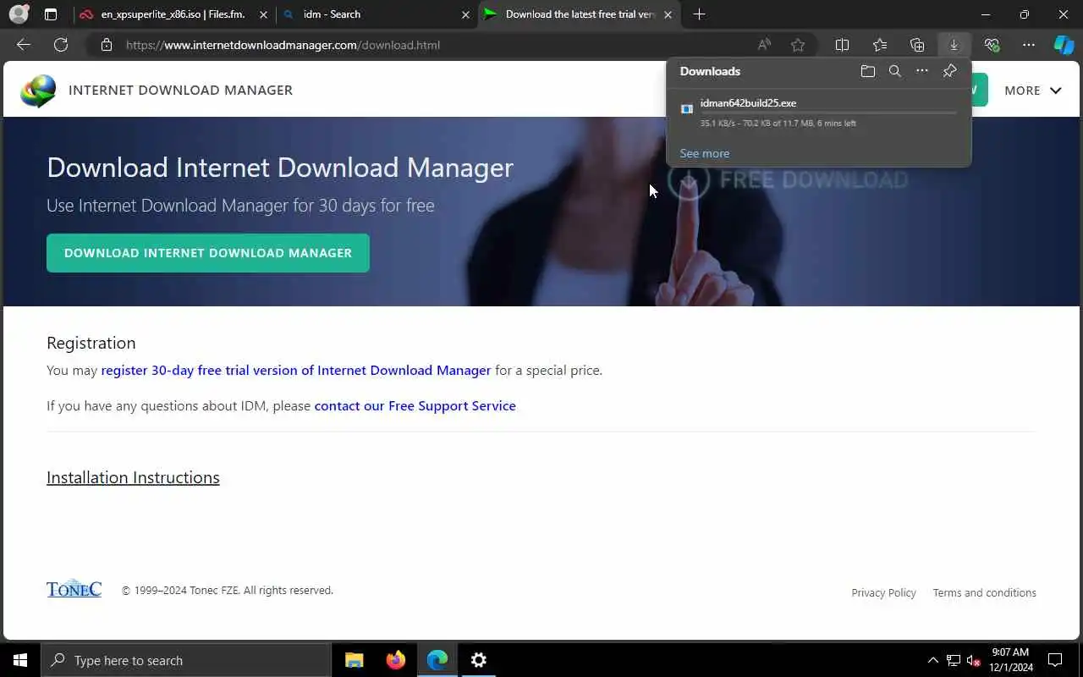Open Terms and conditions footer link

coord(984,592)
